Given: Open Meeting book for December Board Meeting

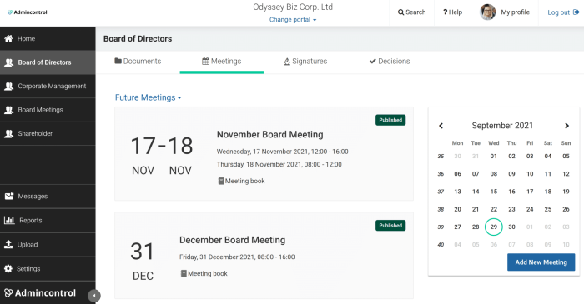Looking at the screenshot, I should (x=204, y=273).
